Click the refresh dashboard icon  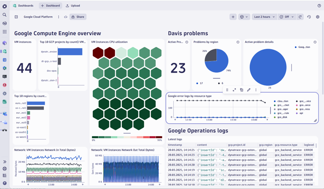[x=300, y=17]
